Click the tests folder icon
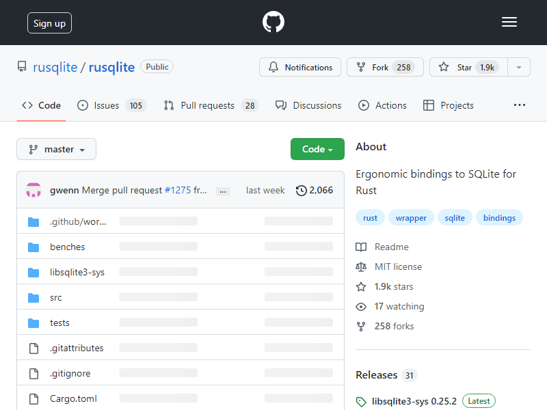 (34, 323)
